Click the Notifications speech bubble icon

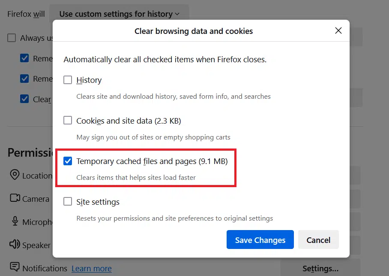[15, 268]
